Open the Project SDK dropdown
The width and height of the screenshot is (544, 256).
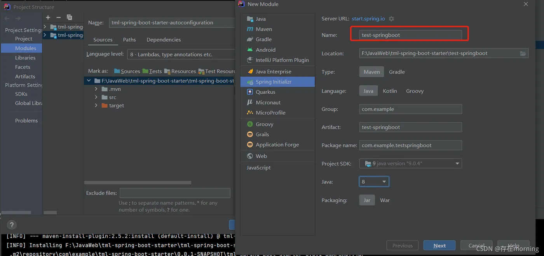(410, 164)
